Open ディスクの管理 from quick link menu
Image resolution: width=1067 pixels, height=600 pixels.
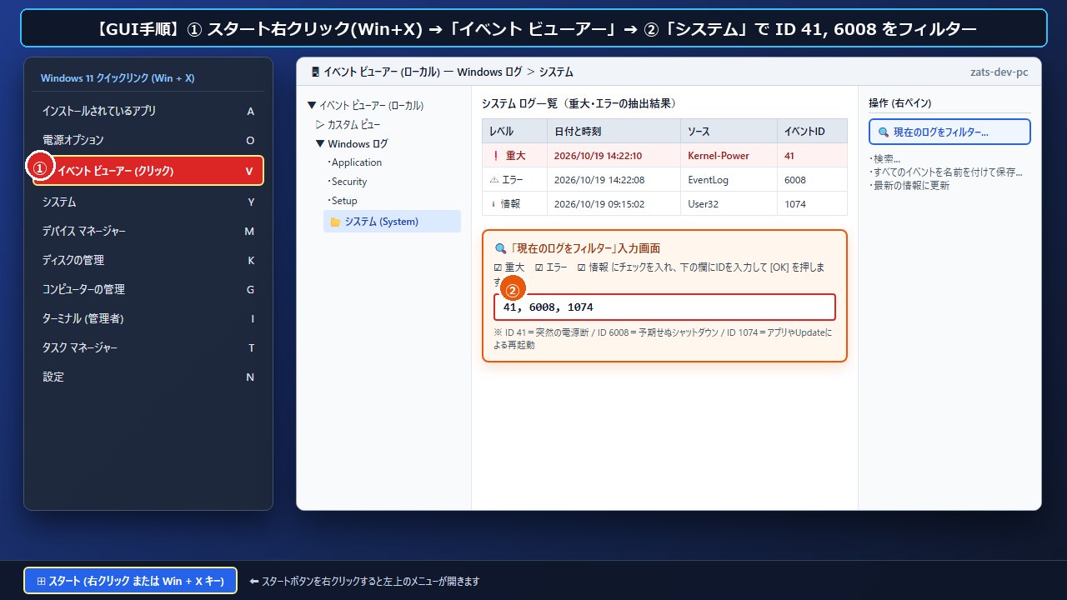coord(148,260)
